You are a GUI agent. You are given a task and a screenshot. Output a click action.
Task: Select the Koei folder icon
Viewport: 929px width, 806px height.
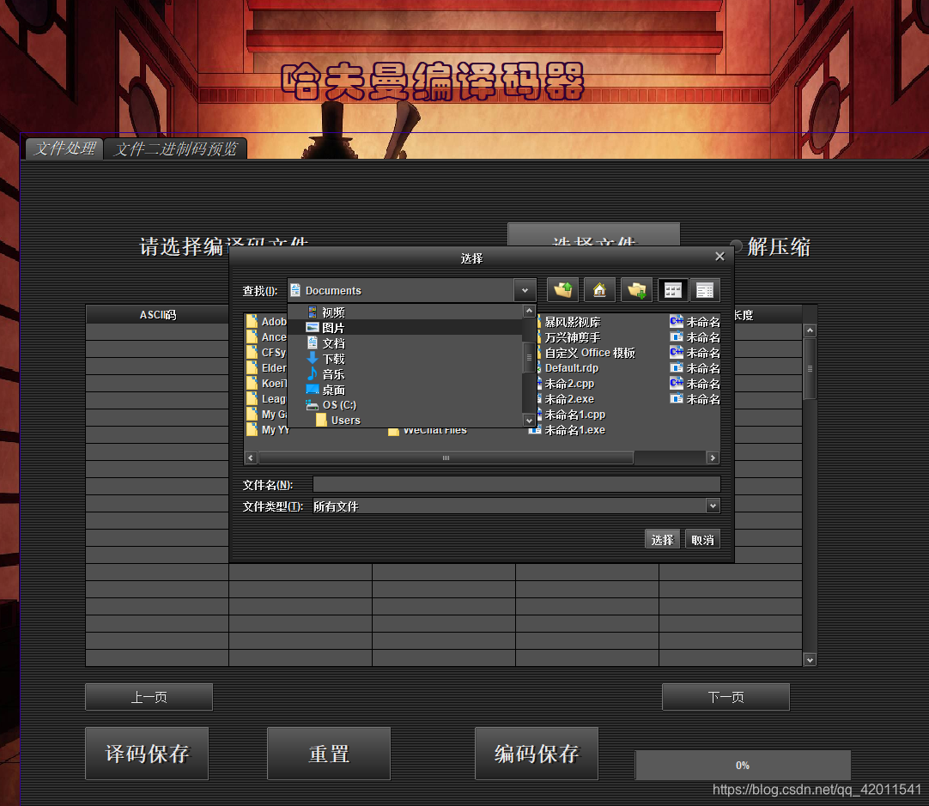pyautogui.click(x=252, y=383)
